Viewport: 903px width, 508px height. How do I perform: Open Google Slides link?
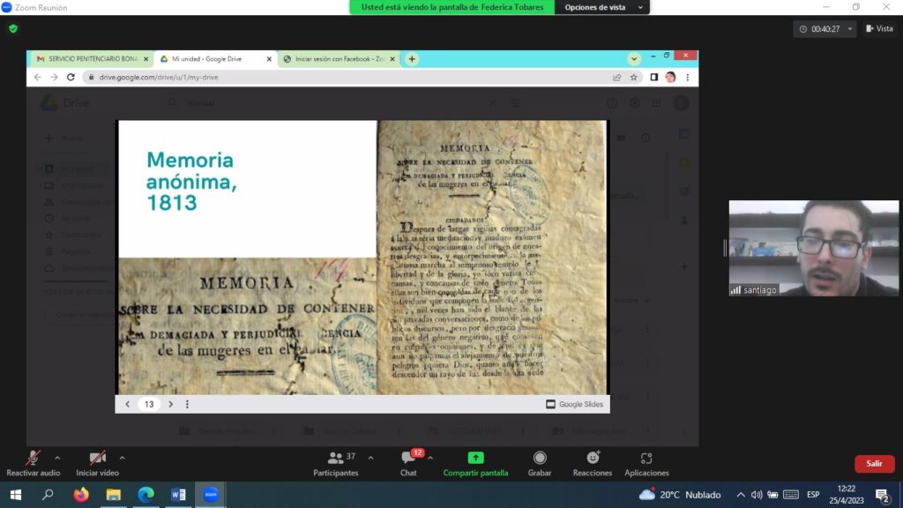575,404
